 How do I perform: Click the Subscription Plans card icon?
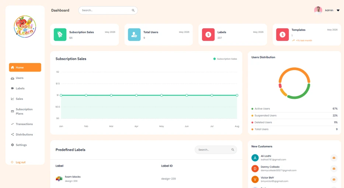point(13,111)
